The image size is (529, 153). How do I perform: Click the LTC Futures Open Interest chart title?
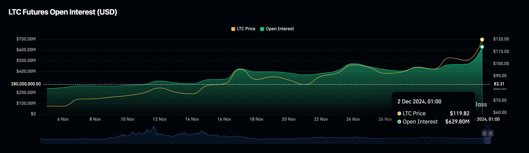pyautogui.click(x=63, y=12)
